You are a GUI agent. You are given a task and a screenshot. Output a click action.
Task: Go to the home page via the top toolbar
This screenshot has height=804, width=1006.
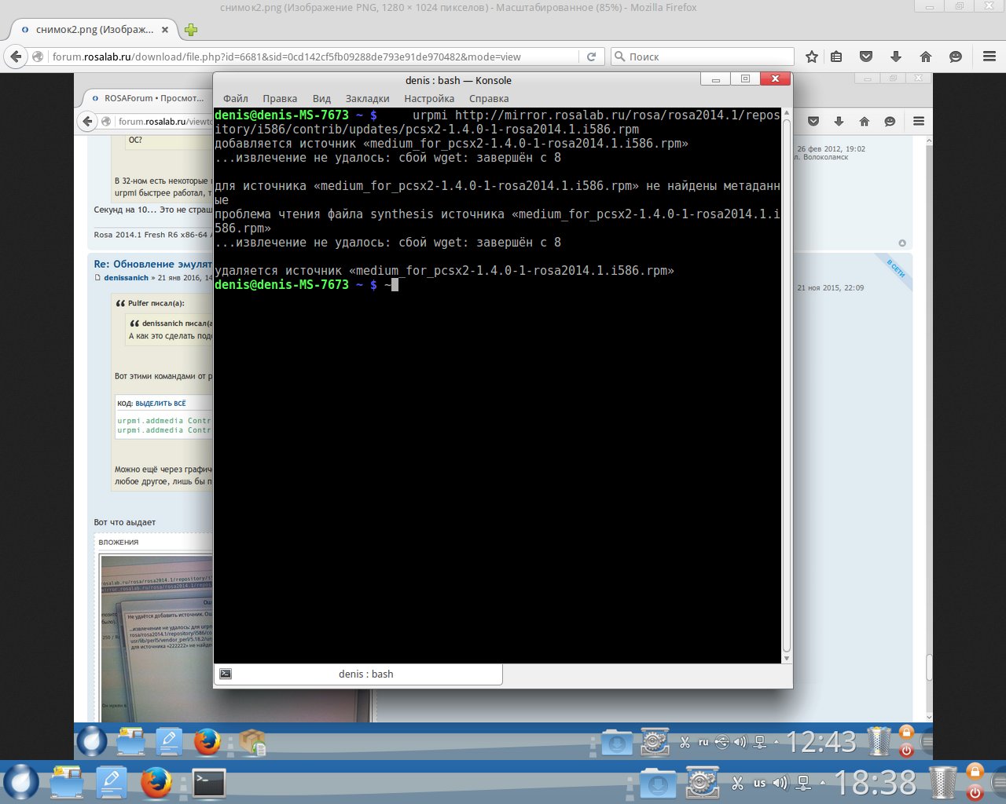click(x=926, y=57)
